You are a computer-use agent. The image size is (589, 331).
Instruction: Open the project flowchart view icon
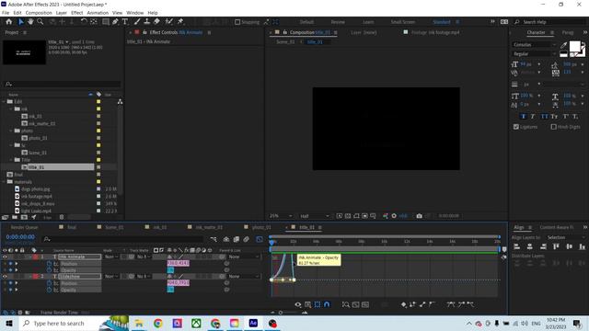pos(120,102)
